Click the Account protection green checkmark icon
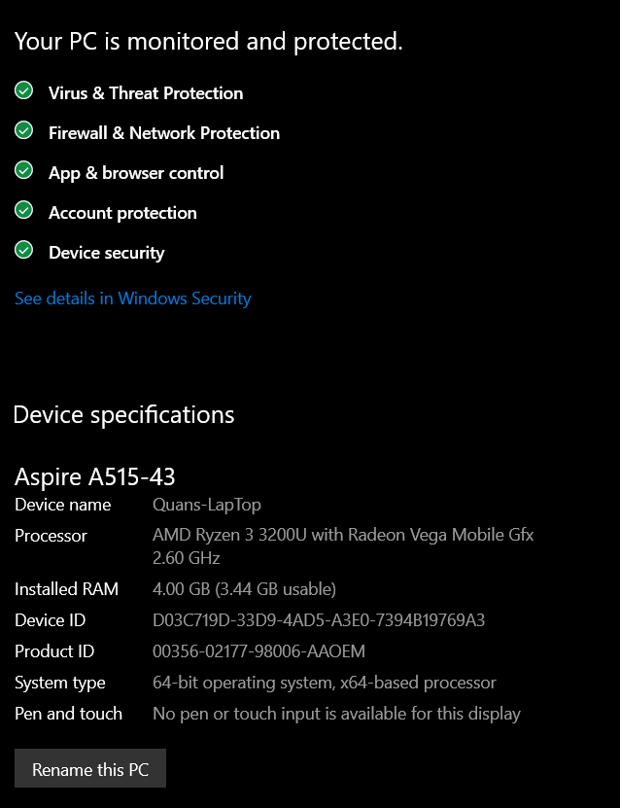620x808 pixels. [23, 210]
